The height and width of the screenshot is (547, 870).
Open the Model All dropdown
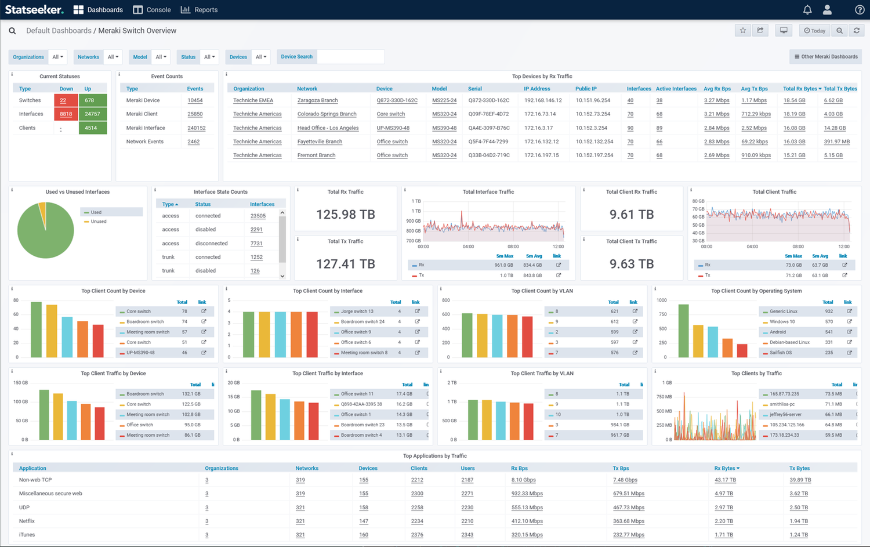pos(161,56)
